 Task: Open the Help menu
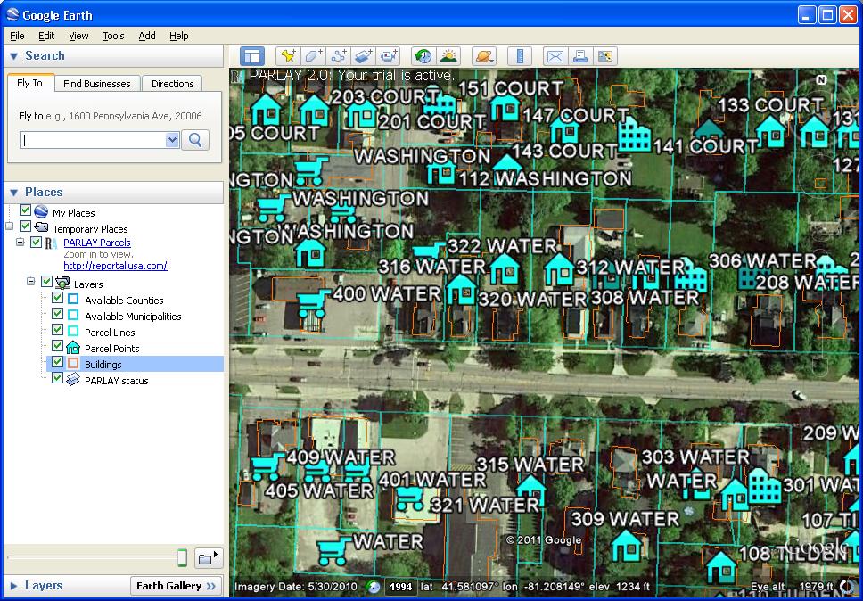(179, 36)
